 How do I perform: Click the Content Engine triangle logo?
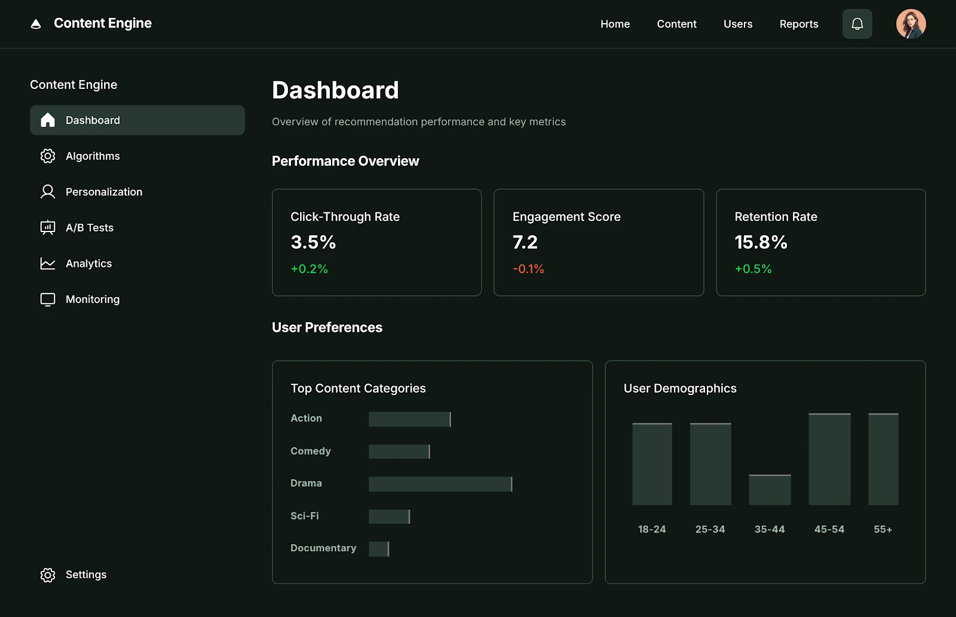click(x=36, y=23)
